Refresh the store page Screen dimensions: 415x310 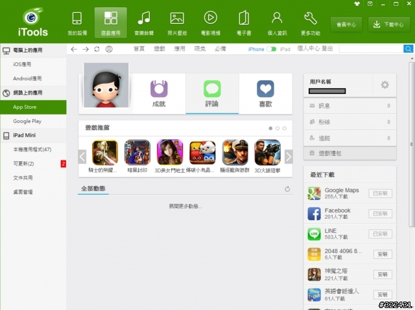click(97, 49)
